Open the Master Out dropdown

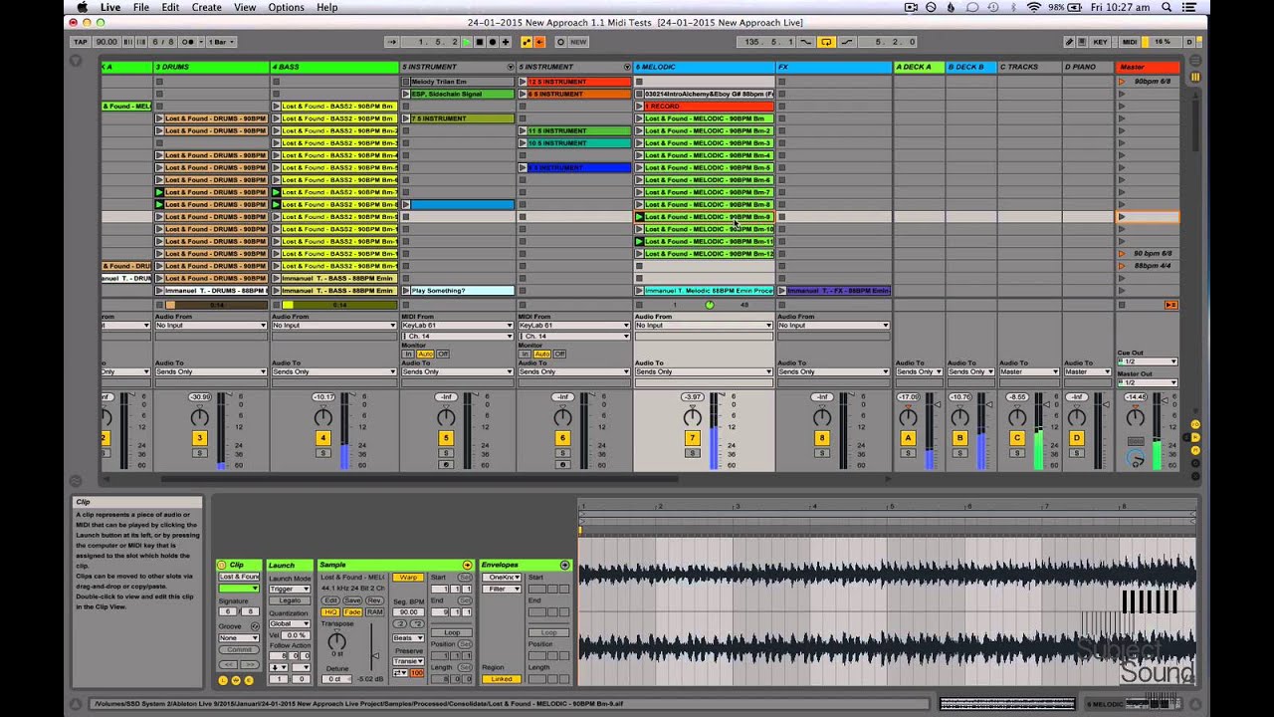tap(1148, 382)
